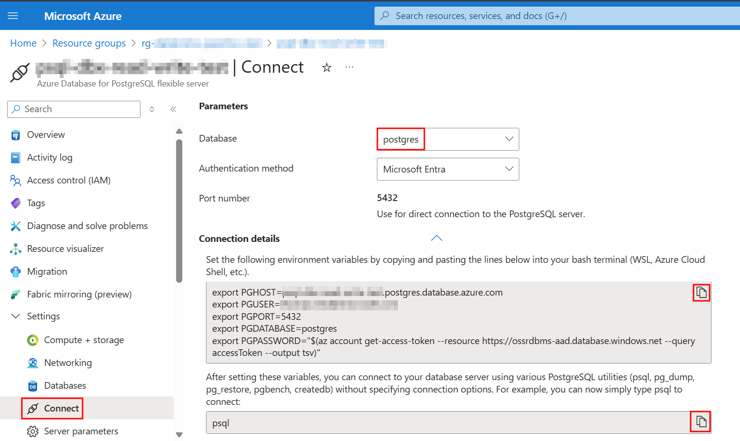The width and height of the screenshot is (740, 441).
Task: Click the export PGDATABASE=postgres line
Action: 274,328
